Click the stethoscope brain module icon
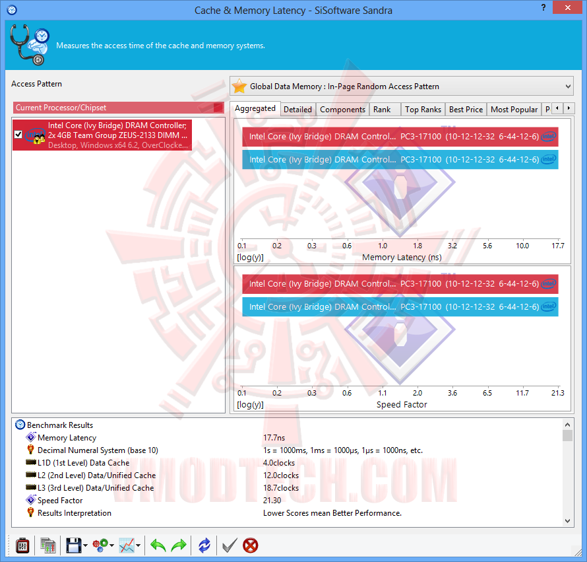The height and width of the screenshot is (562, 587). click(29, 45)
